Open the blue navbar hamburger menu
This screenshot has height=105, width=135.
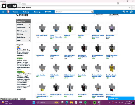(x=3, y=12)
